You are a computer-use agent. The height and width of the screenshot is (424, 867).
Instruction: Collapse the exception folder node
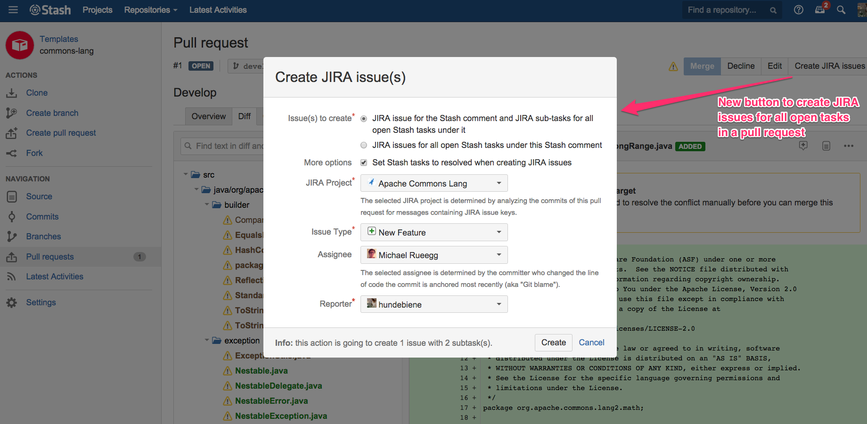207,340
